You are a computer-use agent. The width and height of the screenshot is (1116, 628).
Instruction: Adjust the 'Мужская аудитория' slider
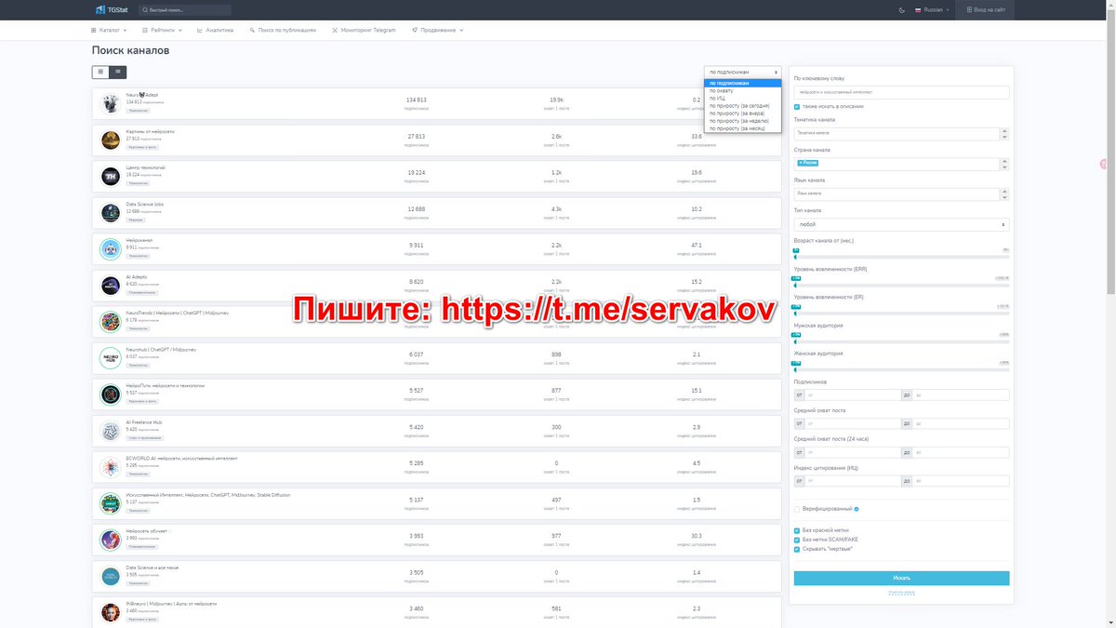[x=796, y=341]
